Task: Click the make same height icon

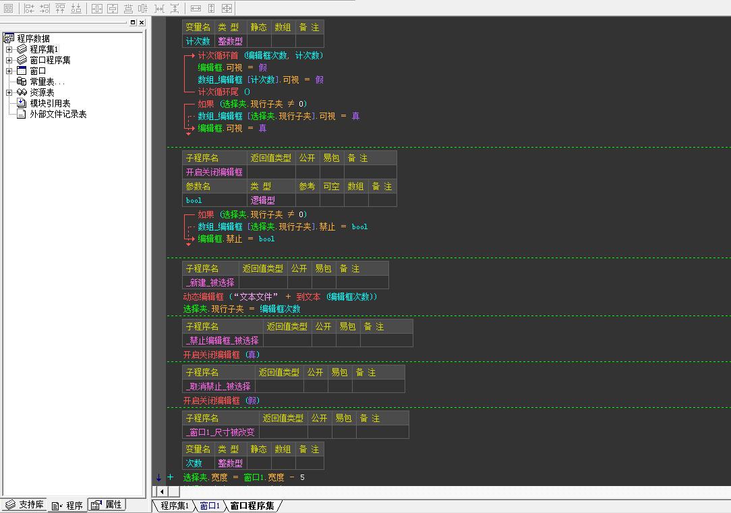Action: pyautogui.click(x=211, y=8)
